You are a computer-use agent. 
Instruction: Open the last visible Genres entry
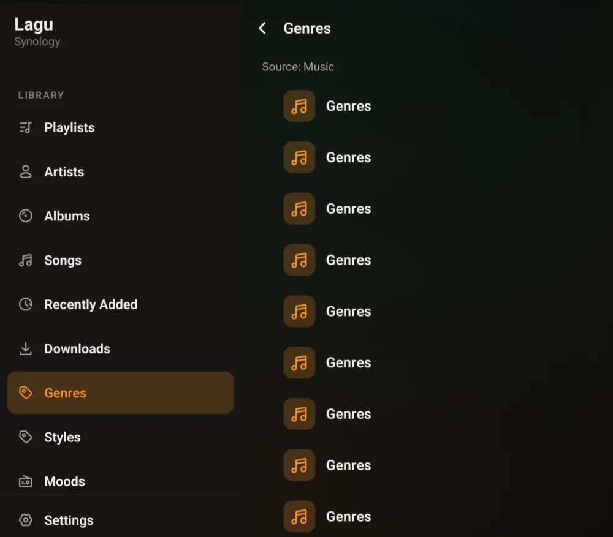click(327, 516)
